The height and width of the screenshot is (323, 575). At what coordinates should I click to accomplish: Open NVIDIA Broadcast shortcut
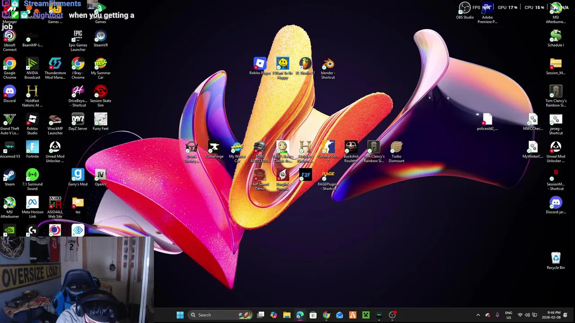[32, 68]
